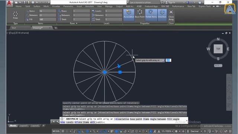Click the New drawing icon in quick access toolbar
238x134 pixels.
[16, 3]
